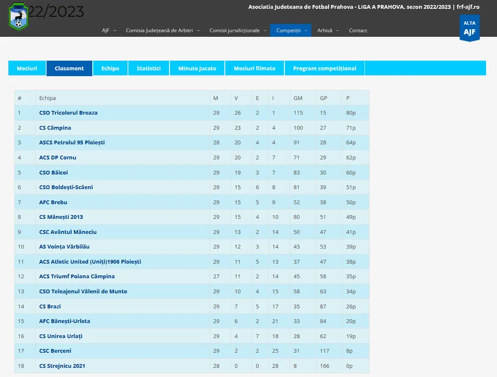497x377 pixels.
Task: Click the CS Câmpina team link
Action: point(55,128)
